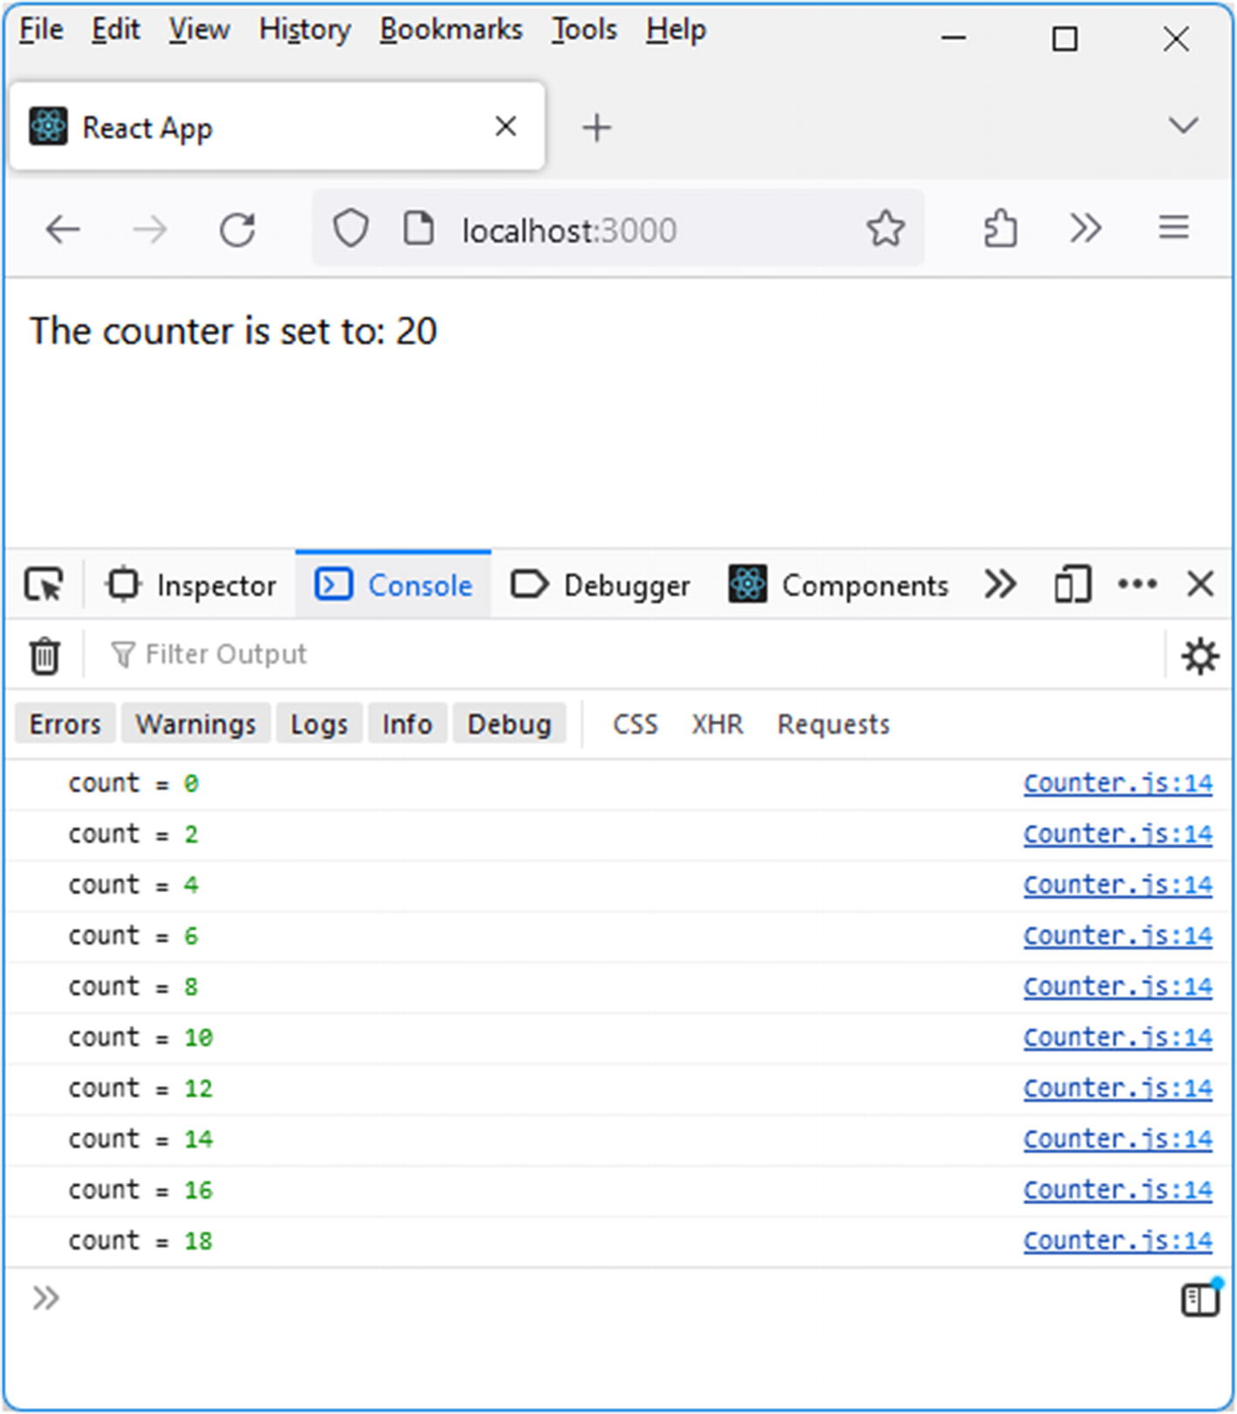Open the Firefox hamburger menu
The height and width of the screenshot is (1414, 1237).
1173,229
